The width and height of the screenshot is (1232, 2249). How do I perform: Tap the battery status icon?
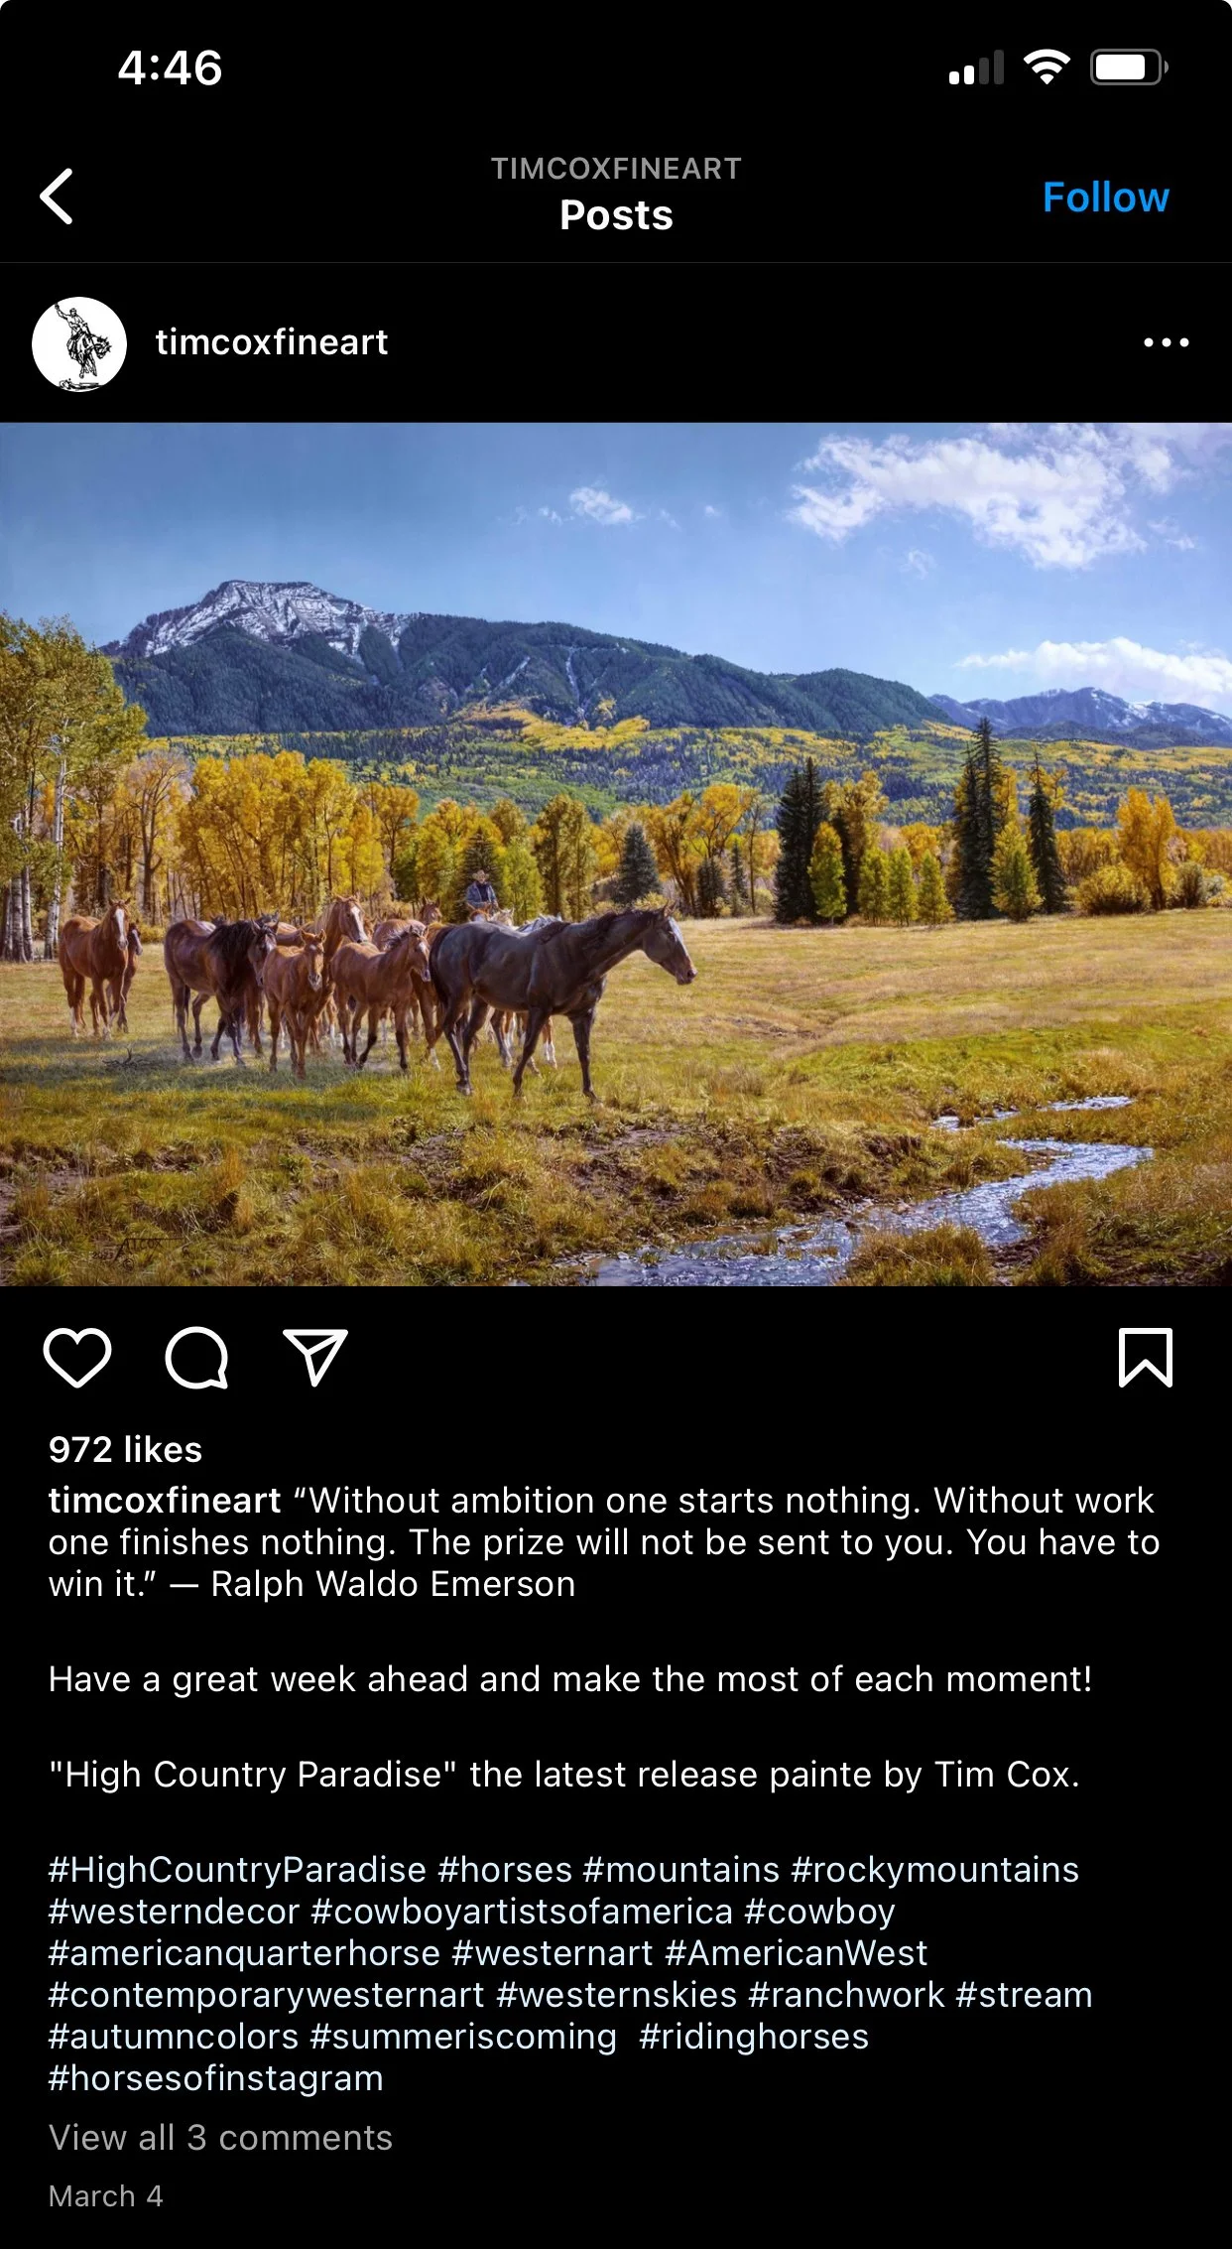click(1129, 67)
